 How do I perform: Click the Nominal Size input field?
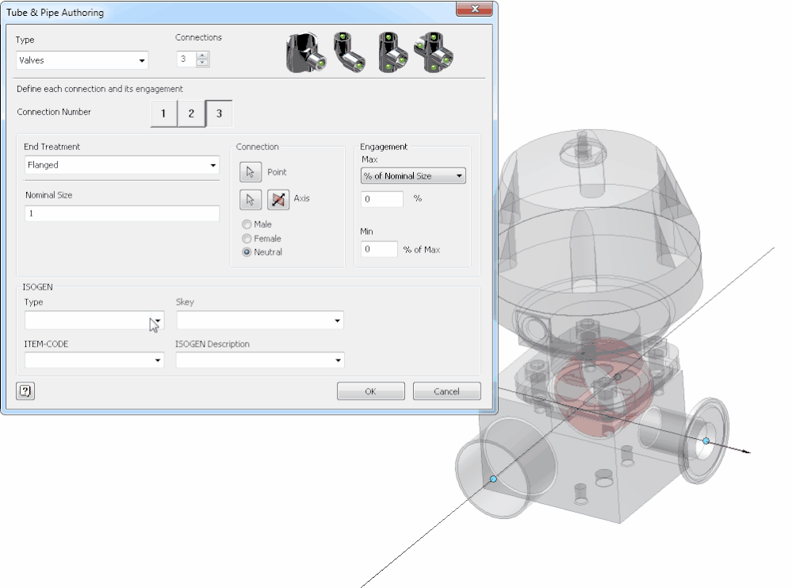coord(122,213)
